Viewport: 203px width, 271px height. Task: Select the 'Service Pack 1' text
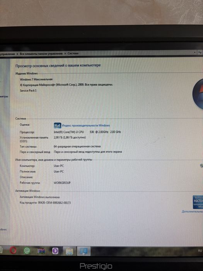(28, 91)
